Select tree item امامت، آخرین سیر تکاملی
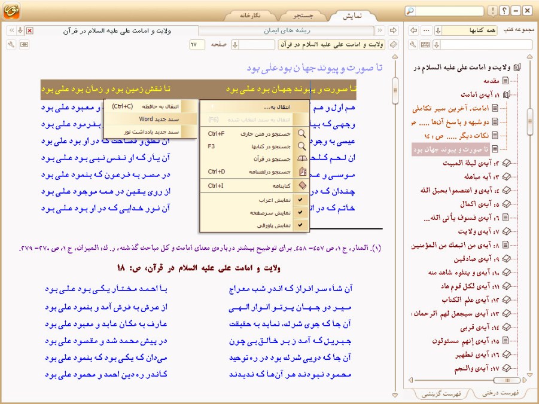 click(x=450, y=109)
